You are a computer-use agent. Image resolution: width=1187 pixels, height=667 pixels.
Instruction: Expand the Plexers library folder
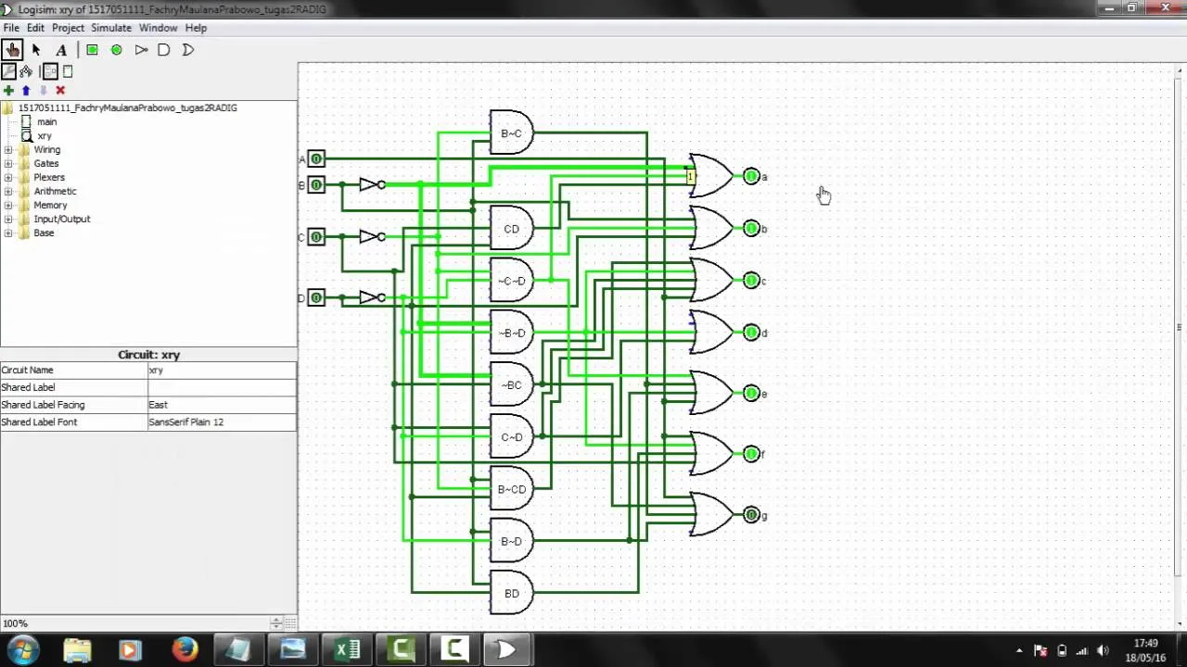(x=8, y=177)
